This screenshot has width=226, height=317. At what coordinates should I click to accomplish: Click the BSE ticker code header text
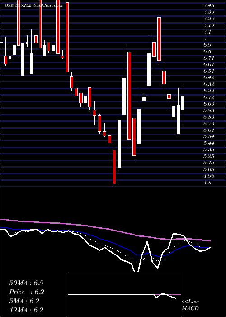click(x=18, y=5)
